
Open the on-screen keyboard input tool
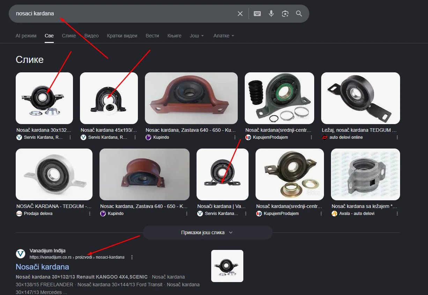257,14
